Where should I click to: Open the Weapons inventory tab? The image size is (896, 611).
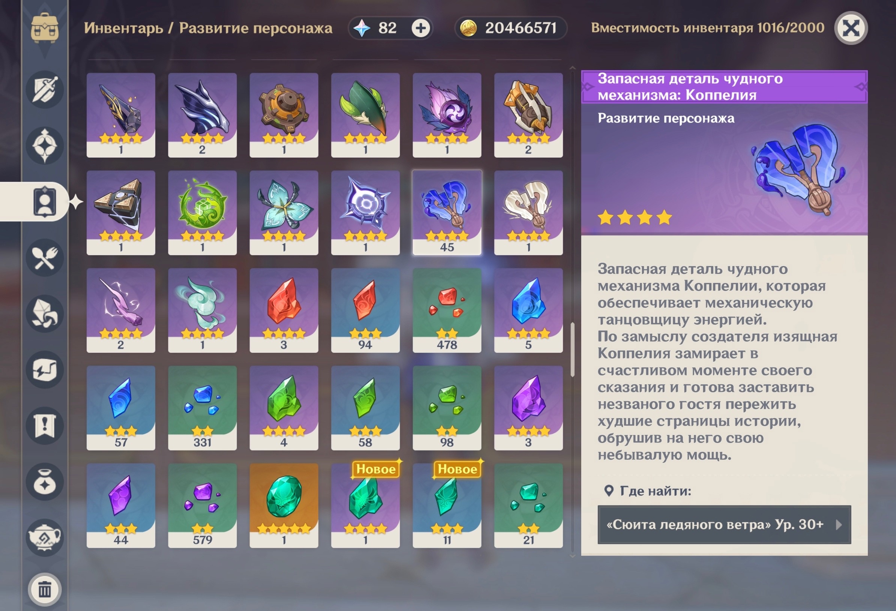[45, 89]
